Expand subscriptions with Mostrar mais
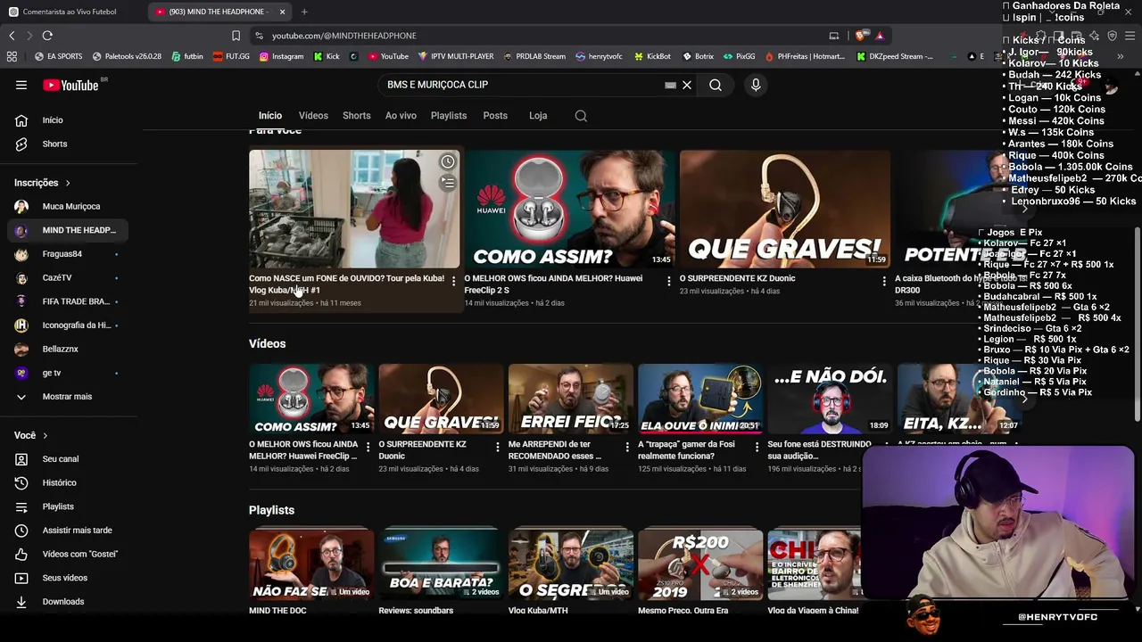Image resolution: width=1142 pixels, height=642 pixels. click(x=67, y=397)
